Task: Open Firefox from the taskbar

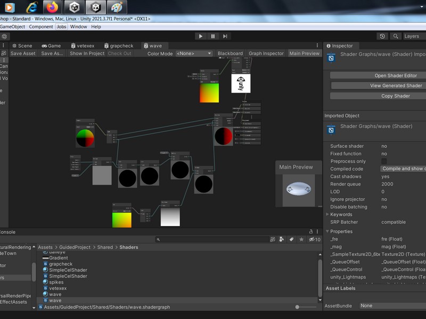Action: [x=52, y=7]
